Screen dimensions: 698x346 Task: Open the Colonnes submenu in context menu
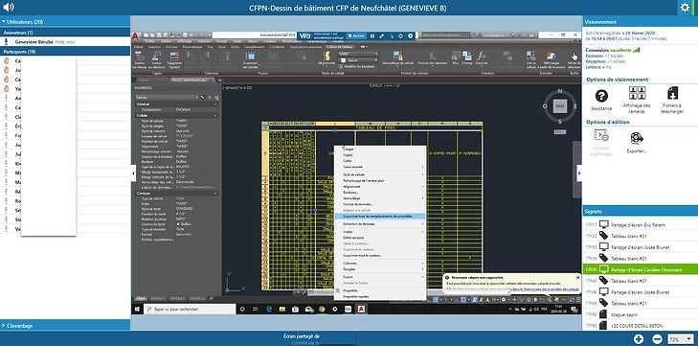pyautogui.click(x=380, y=264)
